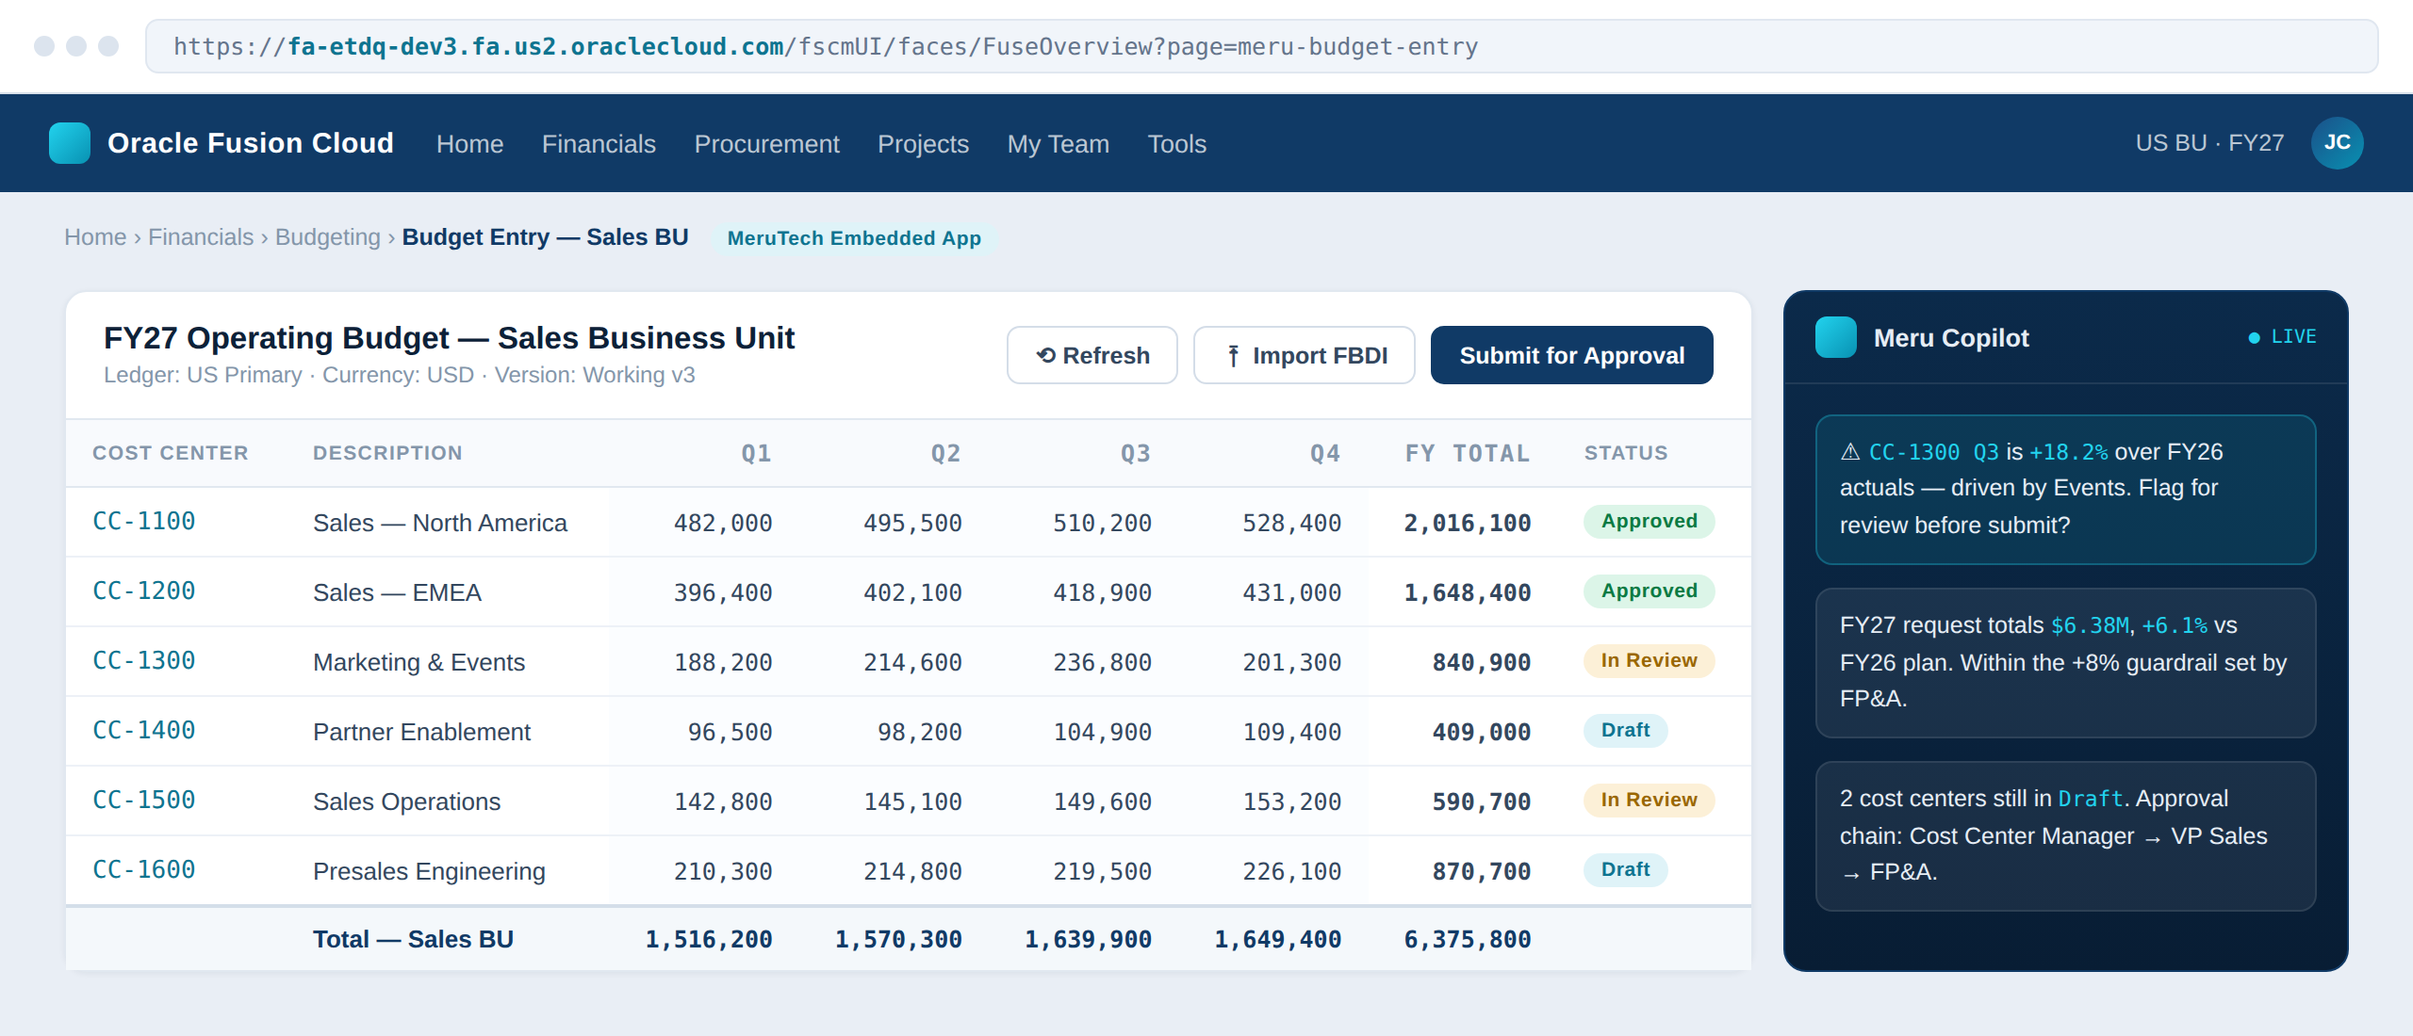Open the Projects menu
2413x1036 pixels.
(923, 144)
